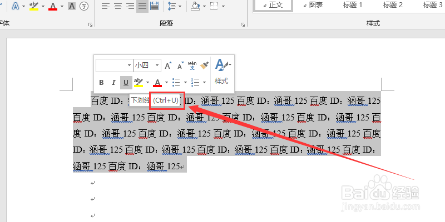
Task: Activate Format Painter on the mini toolbar
Action: [x=204, y=65]
